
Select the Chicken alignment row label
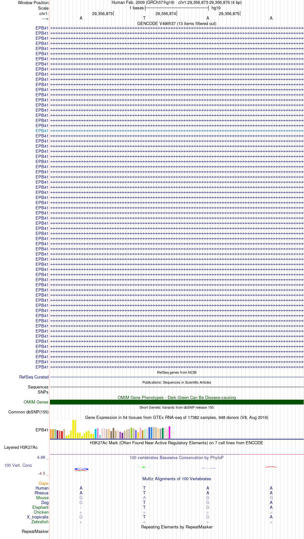pyautogui.click(x=41, y=512)
